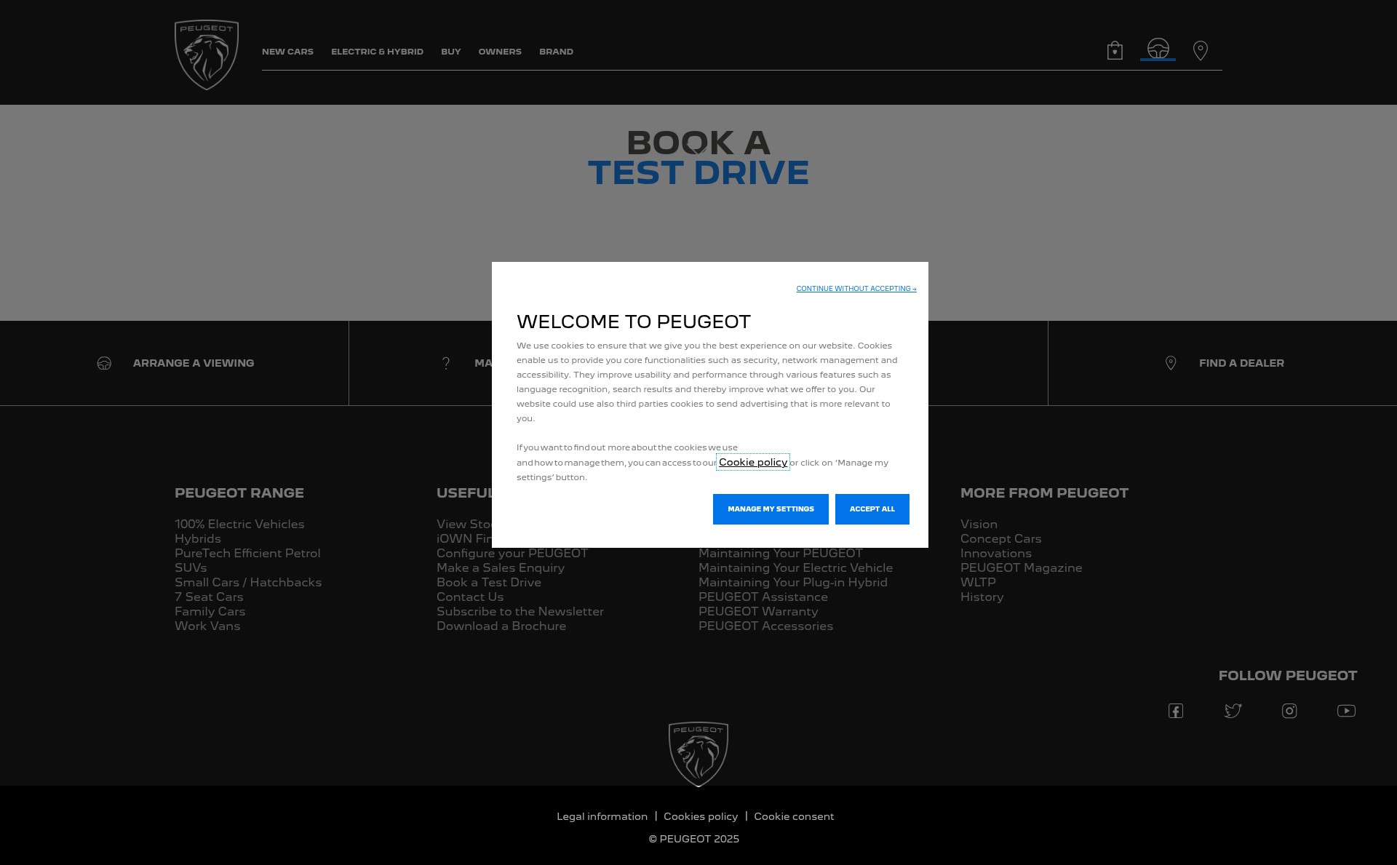Select Find a Dealer option
The width and height of the screenshot is (1397, 865).
coord(1241,363)
